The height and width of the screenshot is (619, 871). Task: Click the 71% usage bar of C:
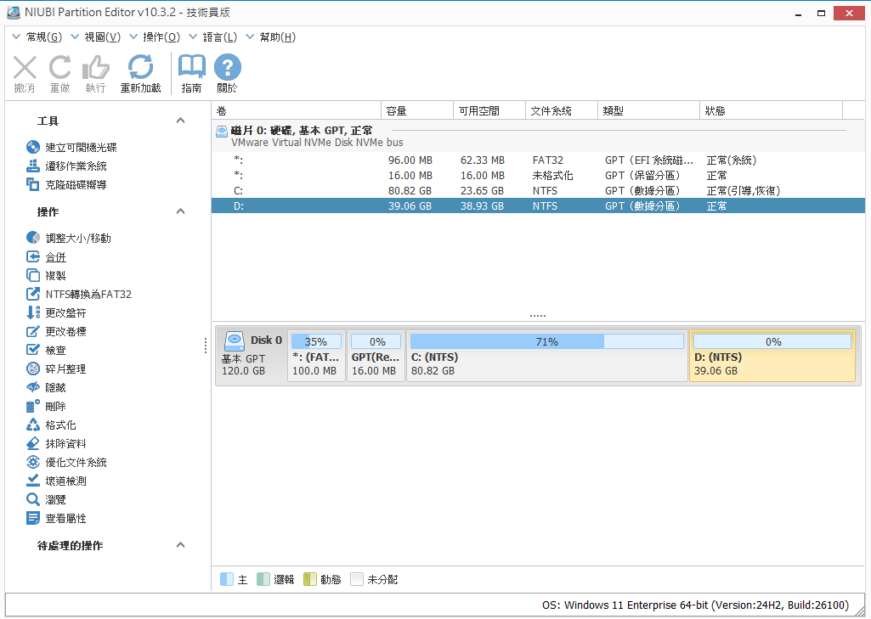(547, 341)
